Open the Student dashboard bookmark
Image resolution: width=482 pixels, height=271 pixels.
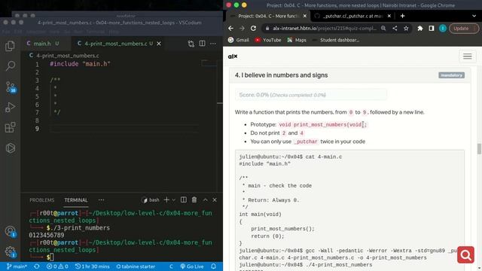point(335,40)
